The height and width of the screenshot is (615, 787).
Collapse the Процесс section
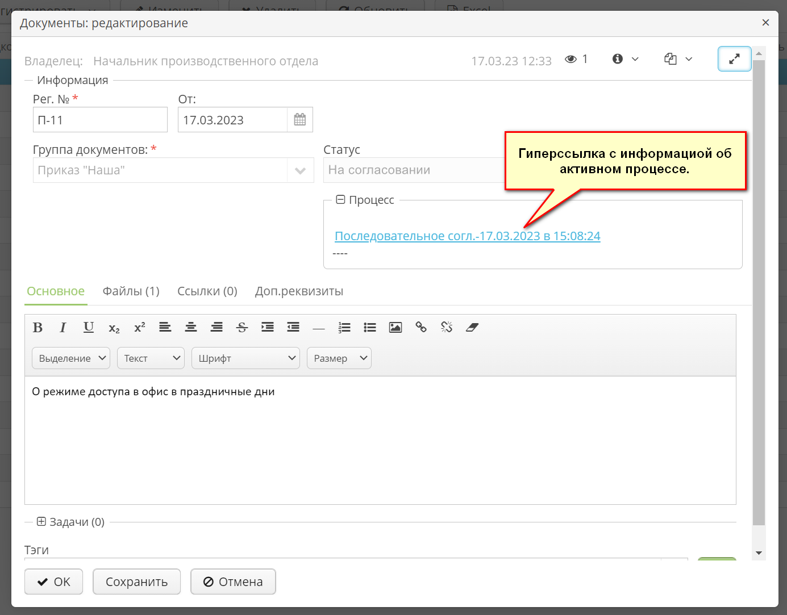tap(339, 199)
